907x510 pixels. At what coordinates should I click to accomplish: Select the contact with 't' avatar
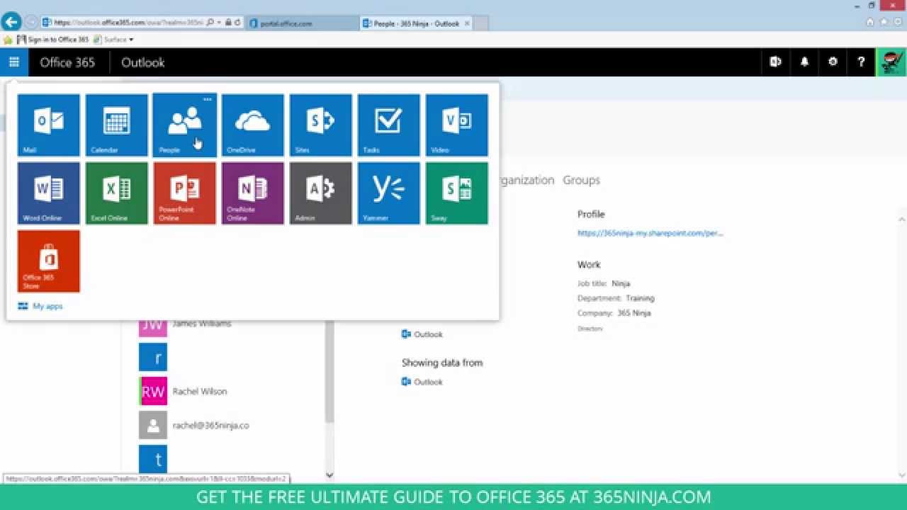[153, 459]
